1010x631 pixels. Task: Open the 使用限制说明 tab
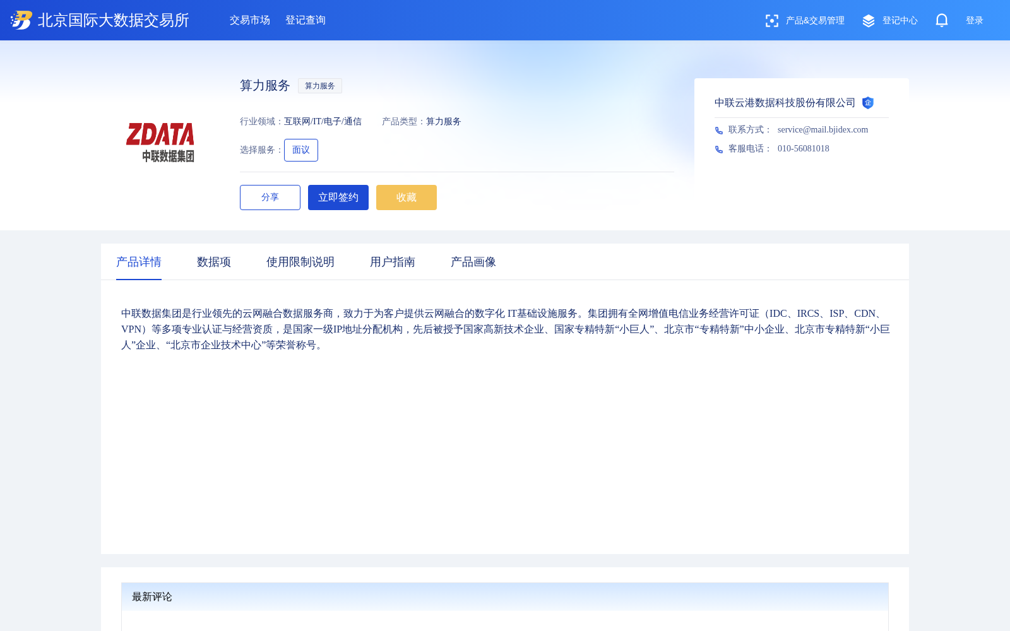tap(300, 262)
